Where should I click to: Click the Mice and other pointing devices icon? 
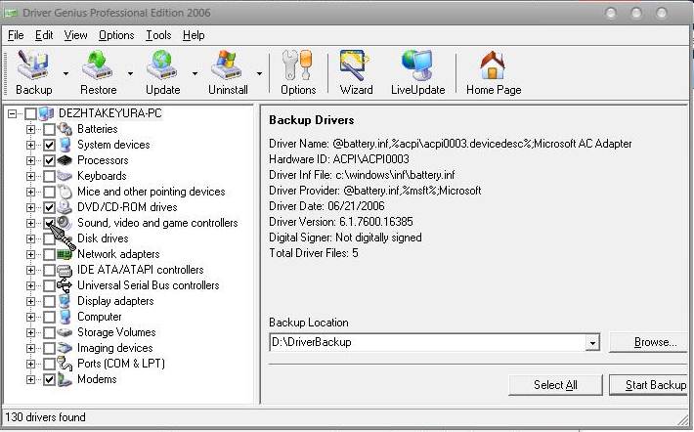(65, 192)
